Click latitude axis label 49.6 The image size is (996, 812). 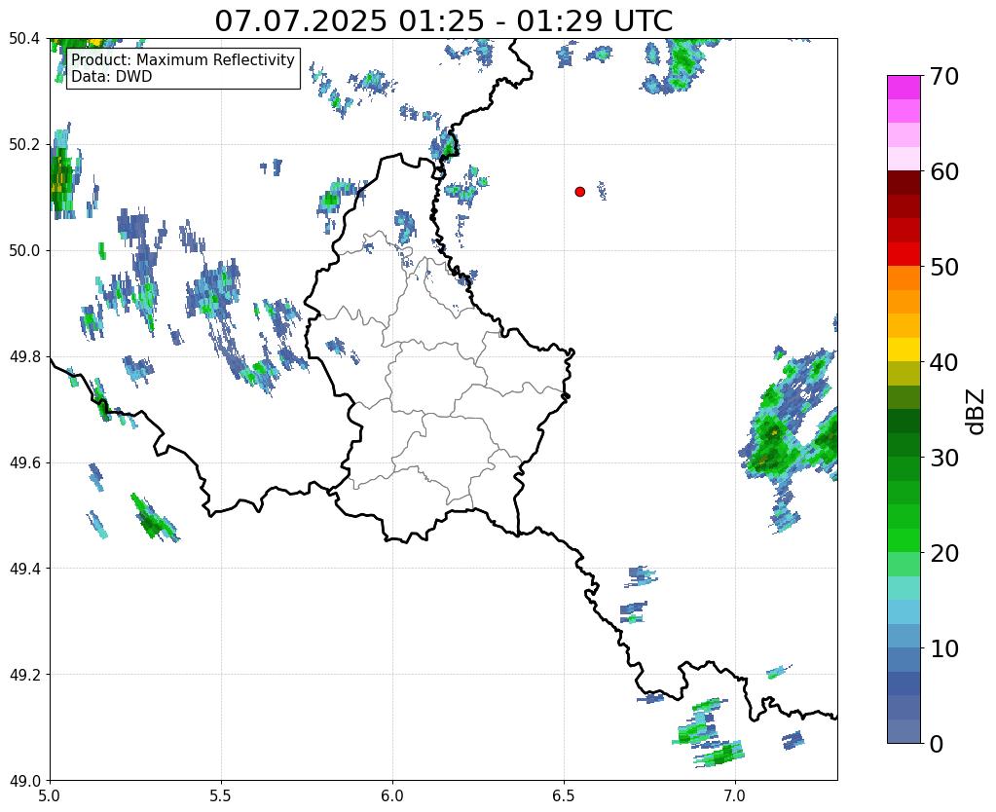pyautogui.click(x=24, y=463)
